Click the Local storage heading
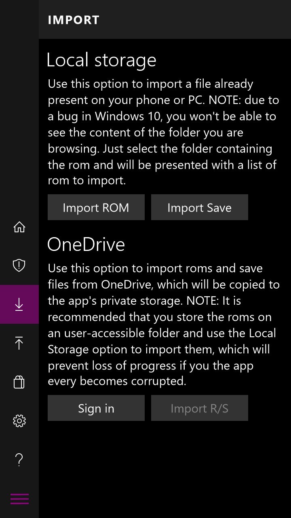 [101, 60]
